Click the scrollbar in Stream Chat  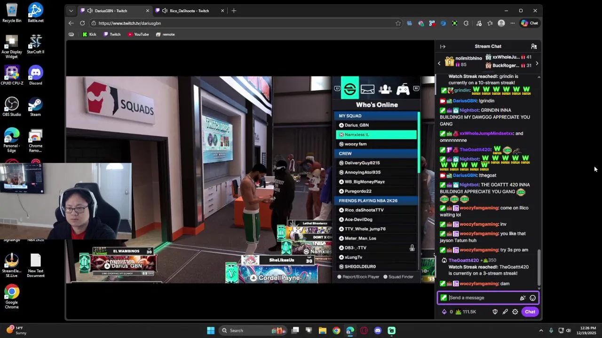[539, 268]
